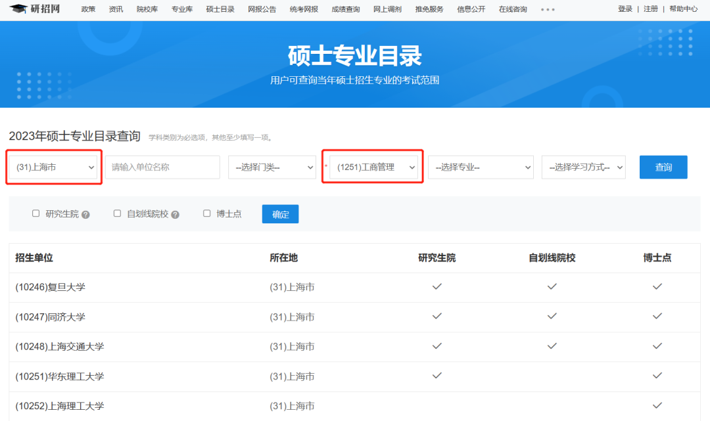This screenshot has height=421, width=710.
Task: Open 网上调剂 navigation item
Action: (387, 9)
